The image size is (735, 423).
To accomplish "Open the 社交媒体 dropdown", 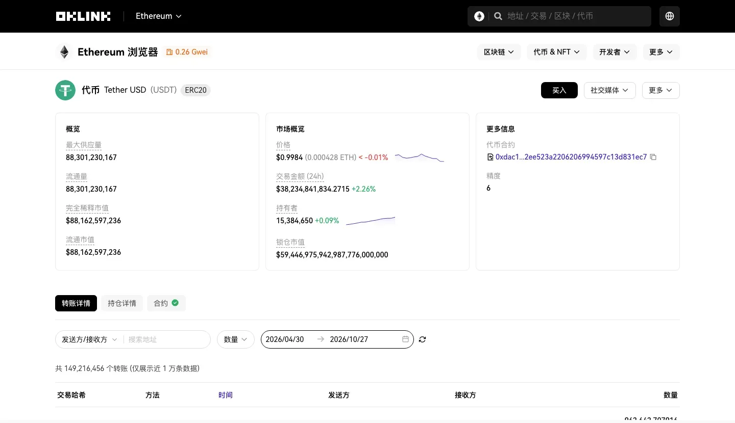I will [x=609, y=90].
